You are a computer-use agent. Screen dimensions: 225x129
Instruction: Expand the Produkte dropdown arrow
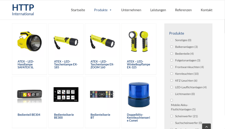coord(110,10)
